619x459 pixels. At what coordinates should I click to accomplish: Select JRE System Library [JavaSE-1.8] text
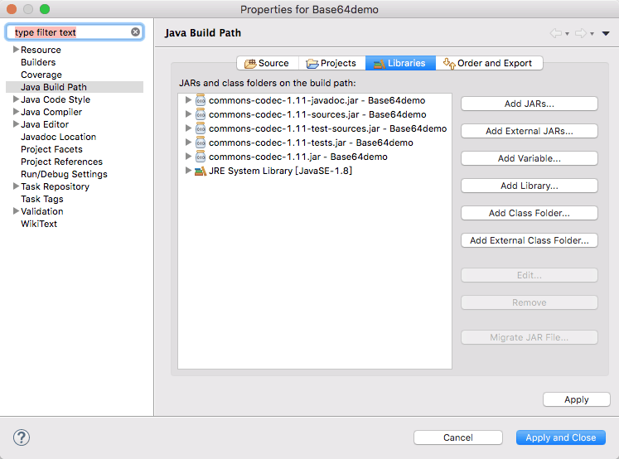tap(281, 171)
